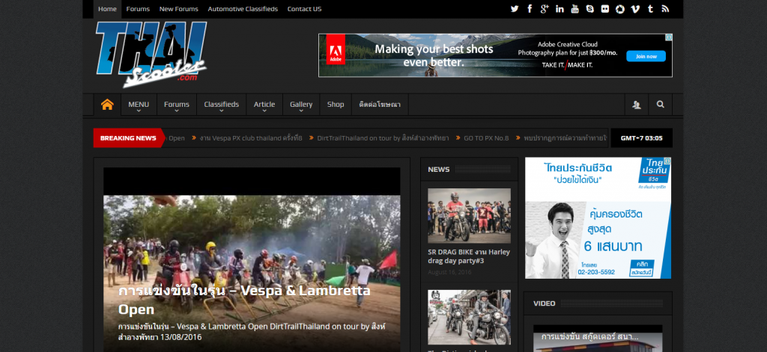Click the Tumblr icon

[x=650, y=9]
